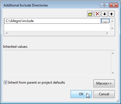Confirm with the OK button

pyautogui.click(x=81, y=94)
